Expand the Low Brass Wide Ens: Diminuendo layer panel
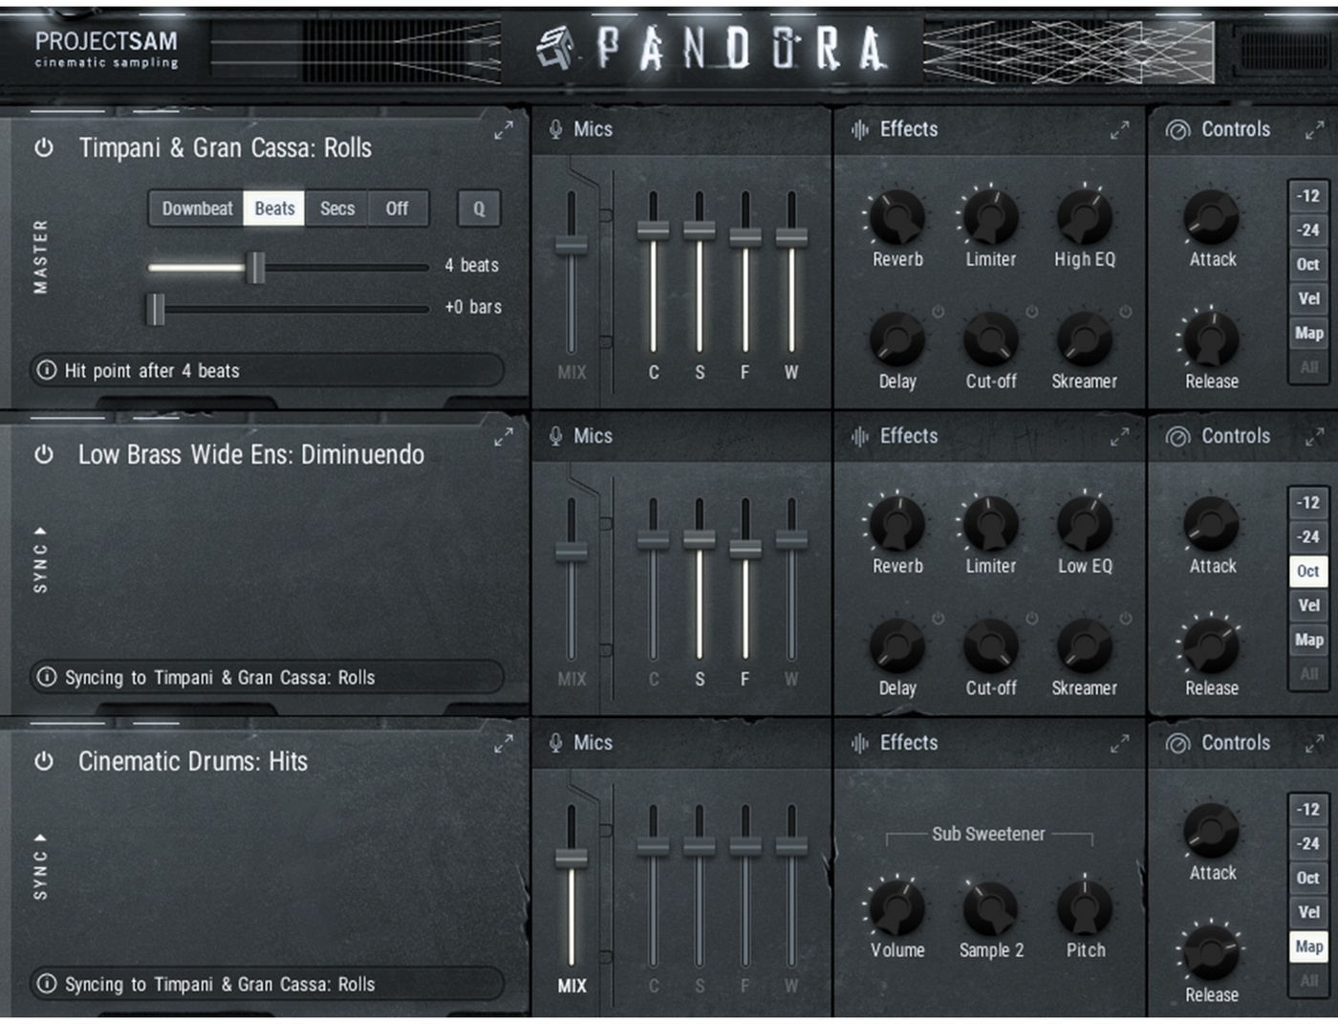1338x1024 pixels. (504, 438)
